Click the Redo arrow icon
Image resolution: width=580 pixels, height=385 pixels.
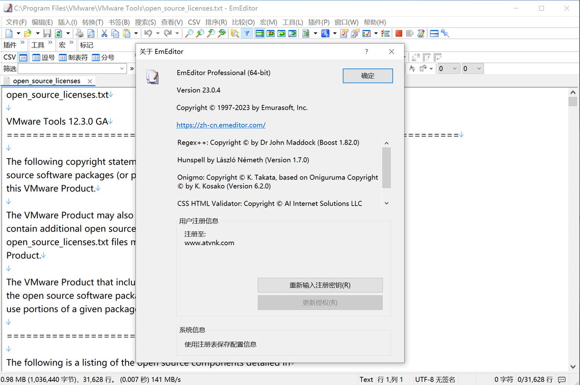(168, 34)
